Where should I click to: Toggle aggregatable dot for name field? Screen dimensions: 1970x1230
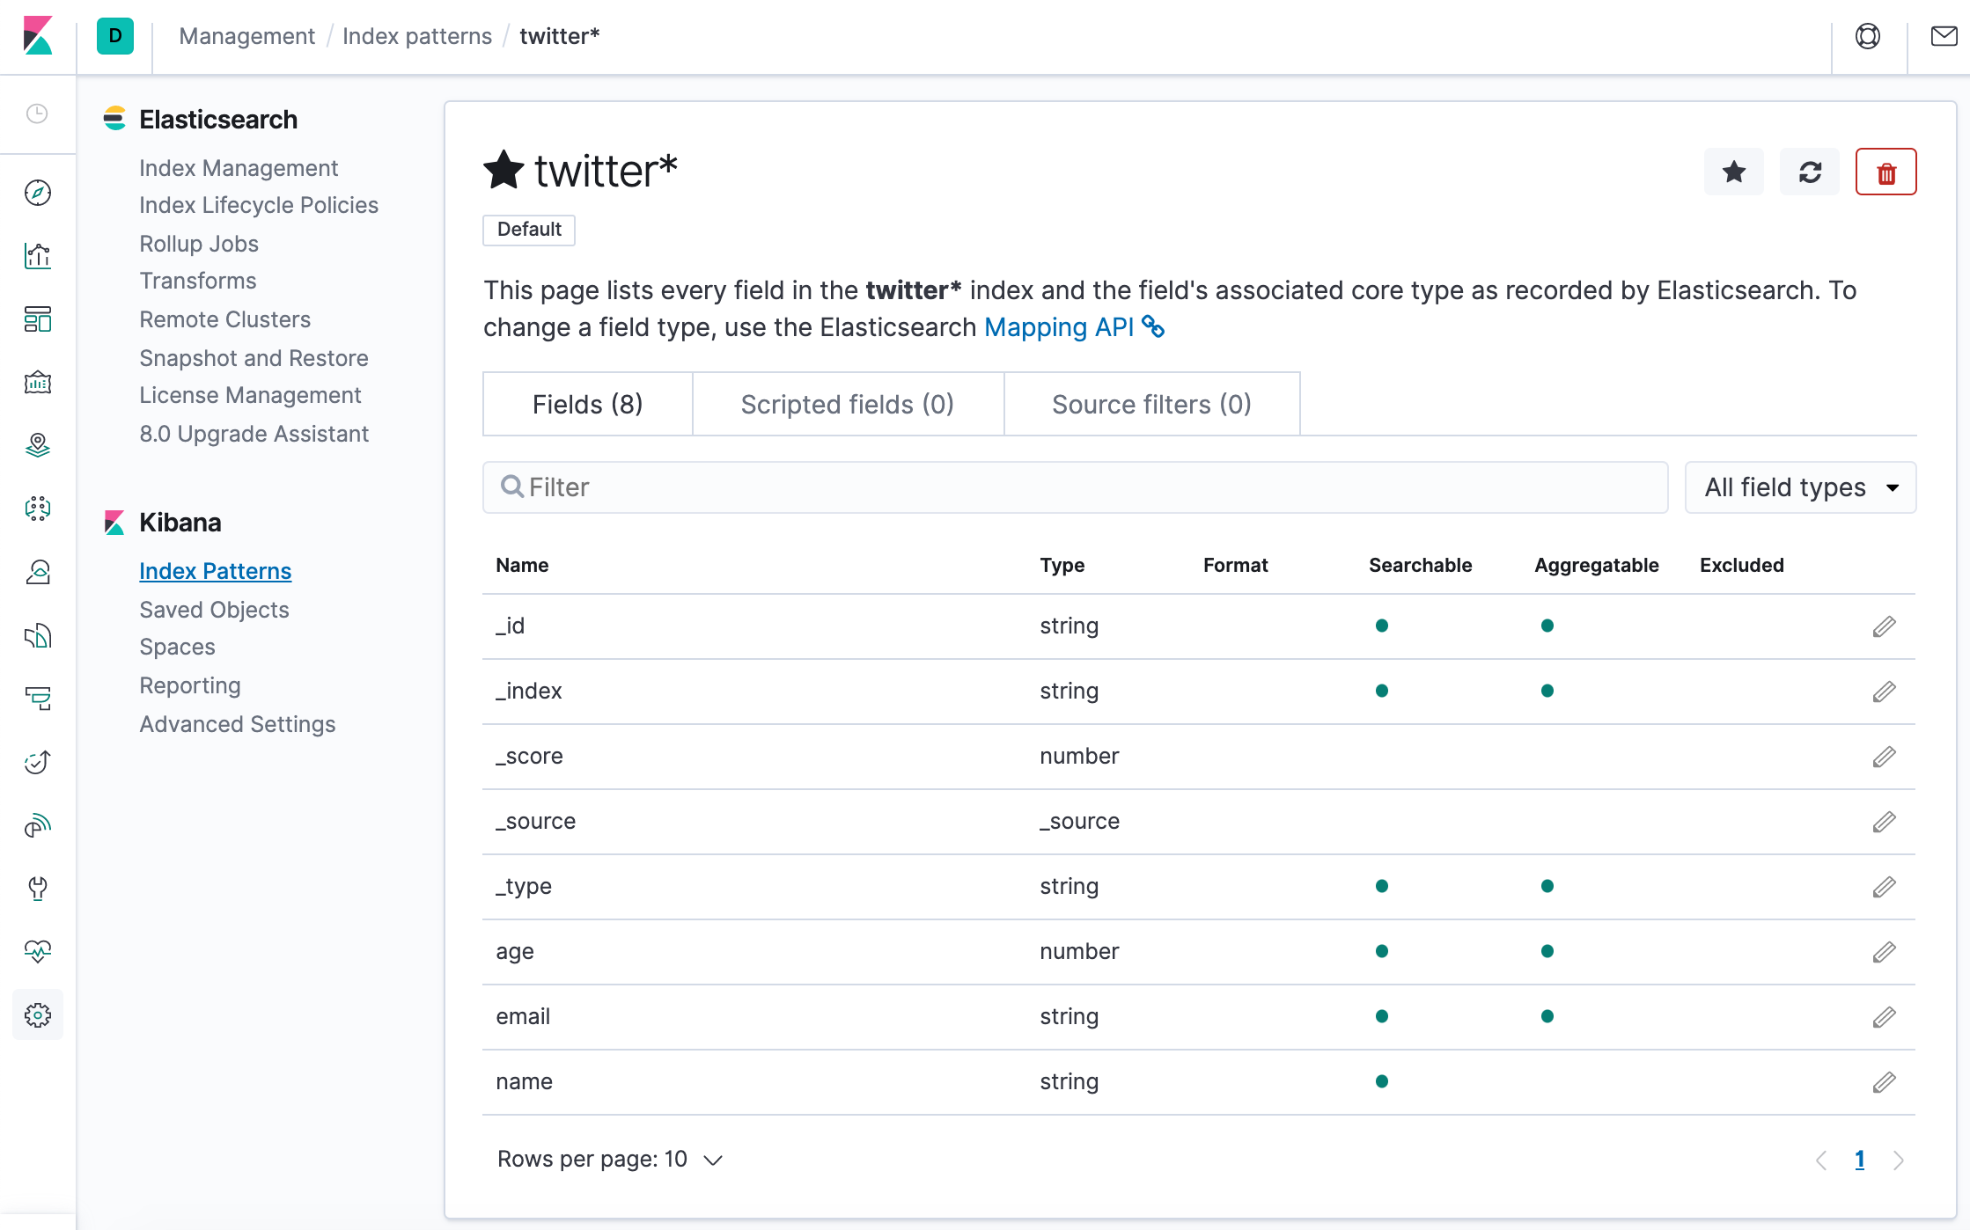tap(1547, 1081)
